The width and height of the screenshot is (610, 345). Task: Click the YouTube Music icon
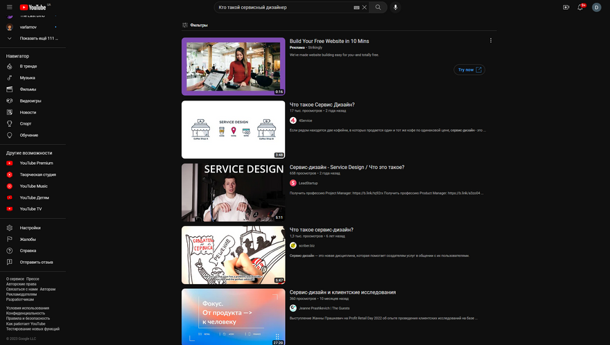coord(10,186)
